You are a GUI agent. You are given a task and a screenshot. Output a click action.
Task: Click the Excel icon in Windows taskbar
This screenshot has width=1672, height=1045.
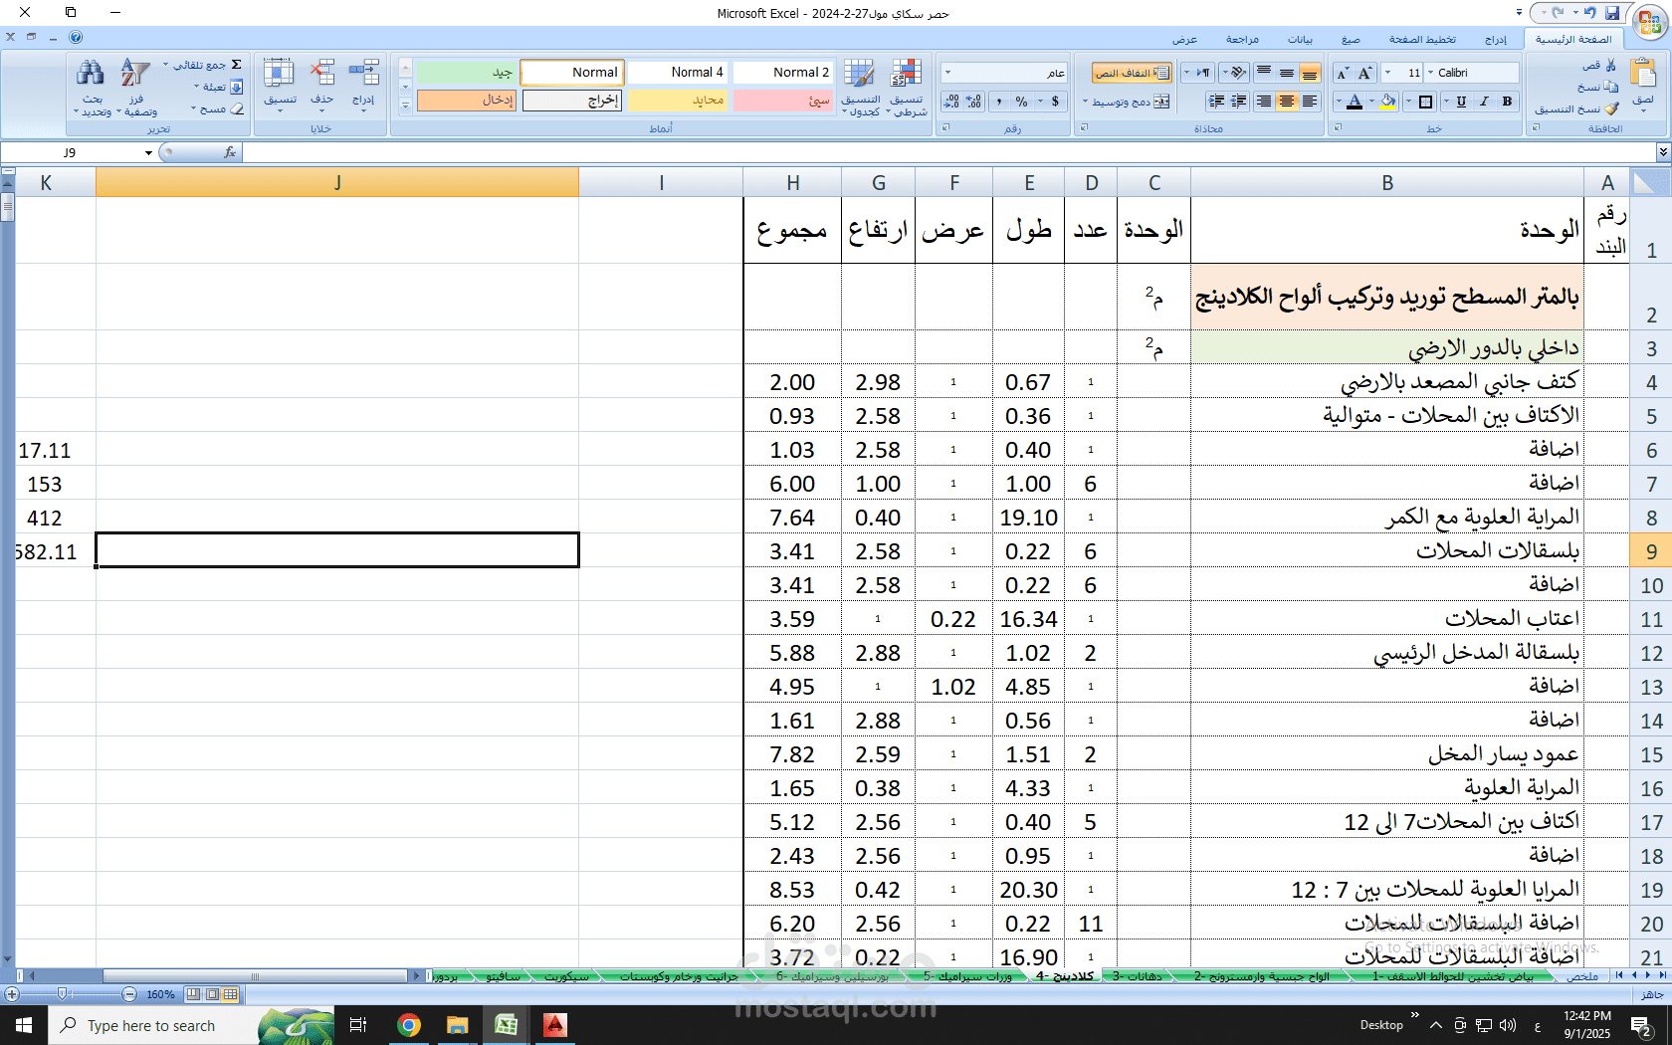pyautogui.click(x=506, y=1025)
